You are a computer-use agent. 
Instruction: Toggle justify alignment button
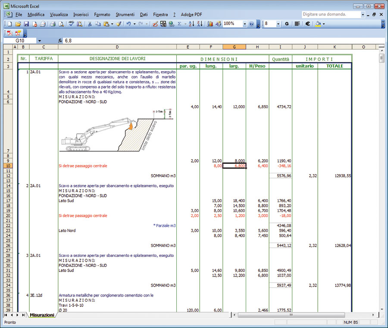pos(297,24)
